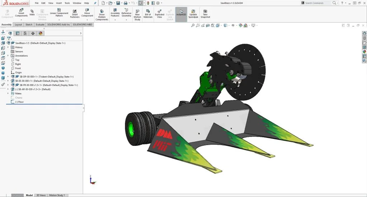Toggle Instant3D mode
This screenshot has width=367, height=197.
[181, 13]
